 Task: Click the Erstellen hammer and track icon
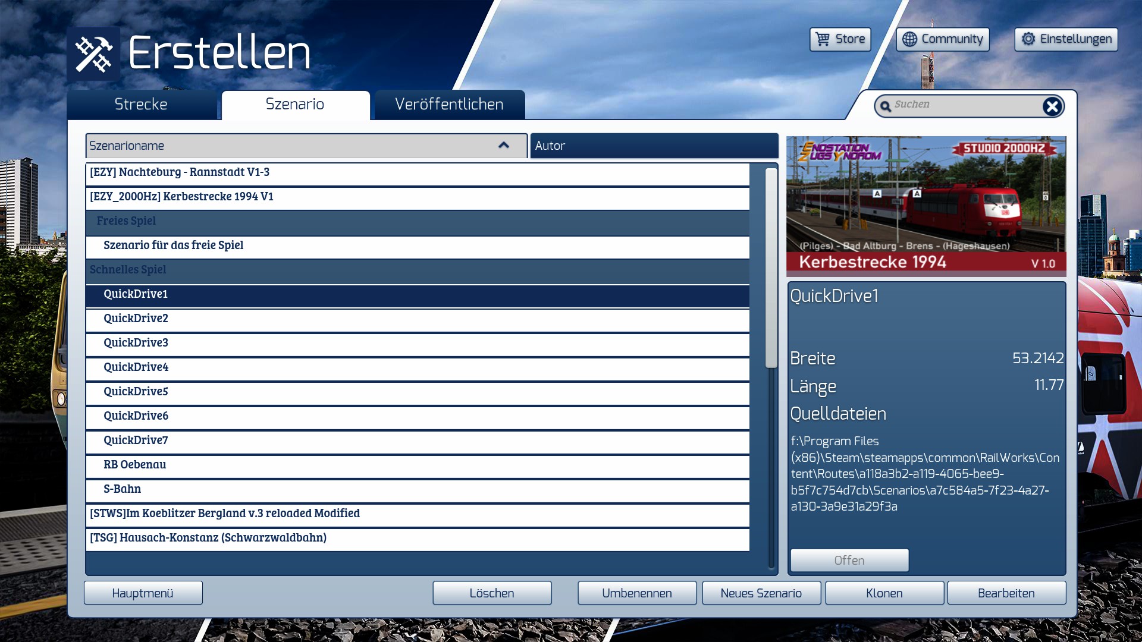click(93, 54)
